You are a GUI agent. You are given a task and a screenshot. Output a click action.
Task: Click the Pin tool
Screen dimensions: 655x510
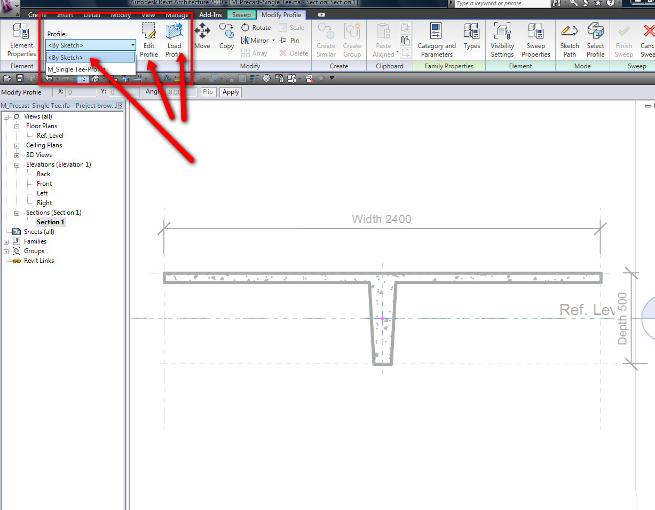click(289, 40)
